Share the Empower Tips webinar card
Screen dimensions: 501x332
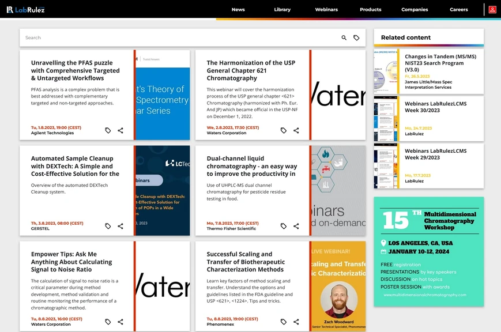click(120, 322)
